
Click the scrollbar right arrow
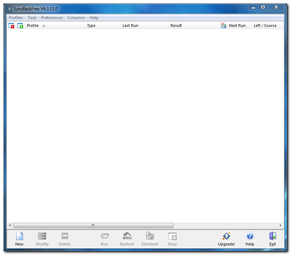click(281, 225)
